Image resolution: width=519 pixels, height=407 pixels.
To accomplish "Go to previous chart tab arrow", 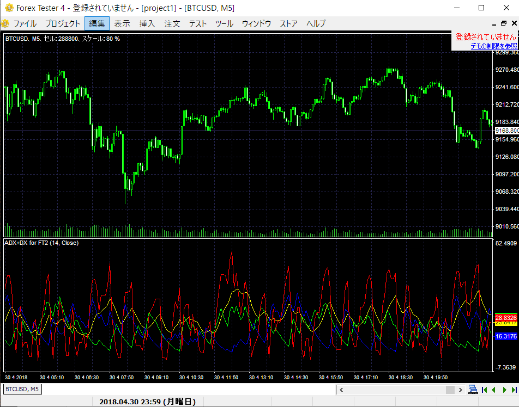I will pyautogui.click(x=494, y=390).
